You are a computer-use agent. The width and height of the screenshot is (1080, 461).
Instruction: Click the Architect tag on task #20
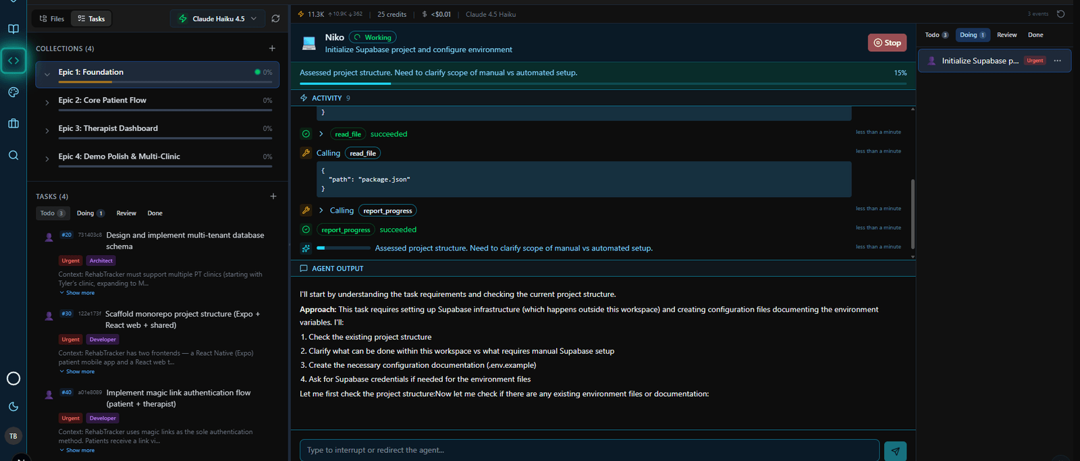coord(101,261)
